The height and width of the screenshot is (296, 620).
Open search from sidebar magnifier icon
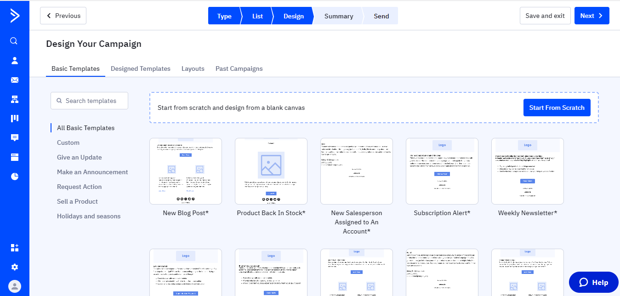tap(14, 41)
